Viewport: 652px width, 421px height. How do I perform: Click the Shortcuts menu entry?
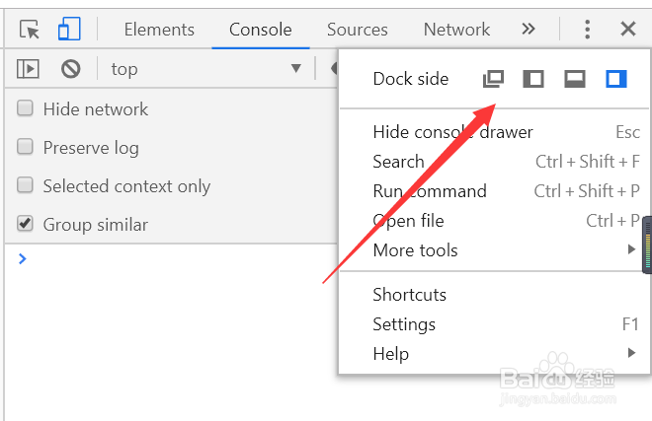[x=409, y=295]
